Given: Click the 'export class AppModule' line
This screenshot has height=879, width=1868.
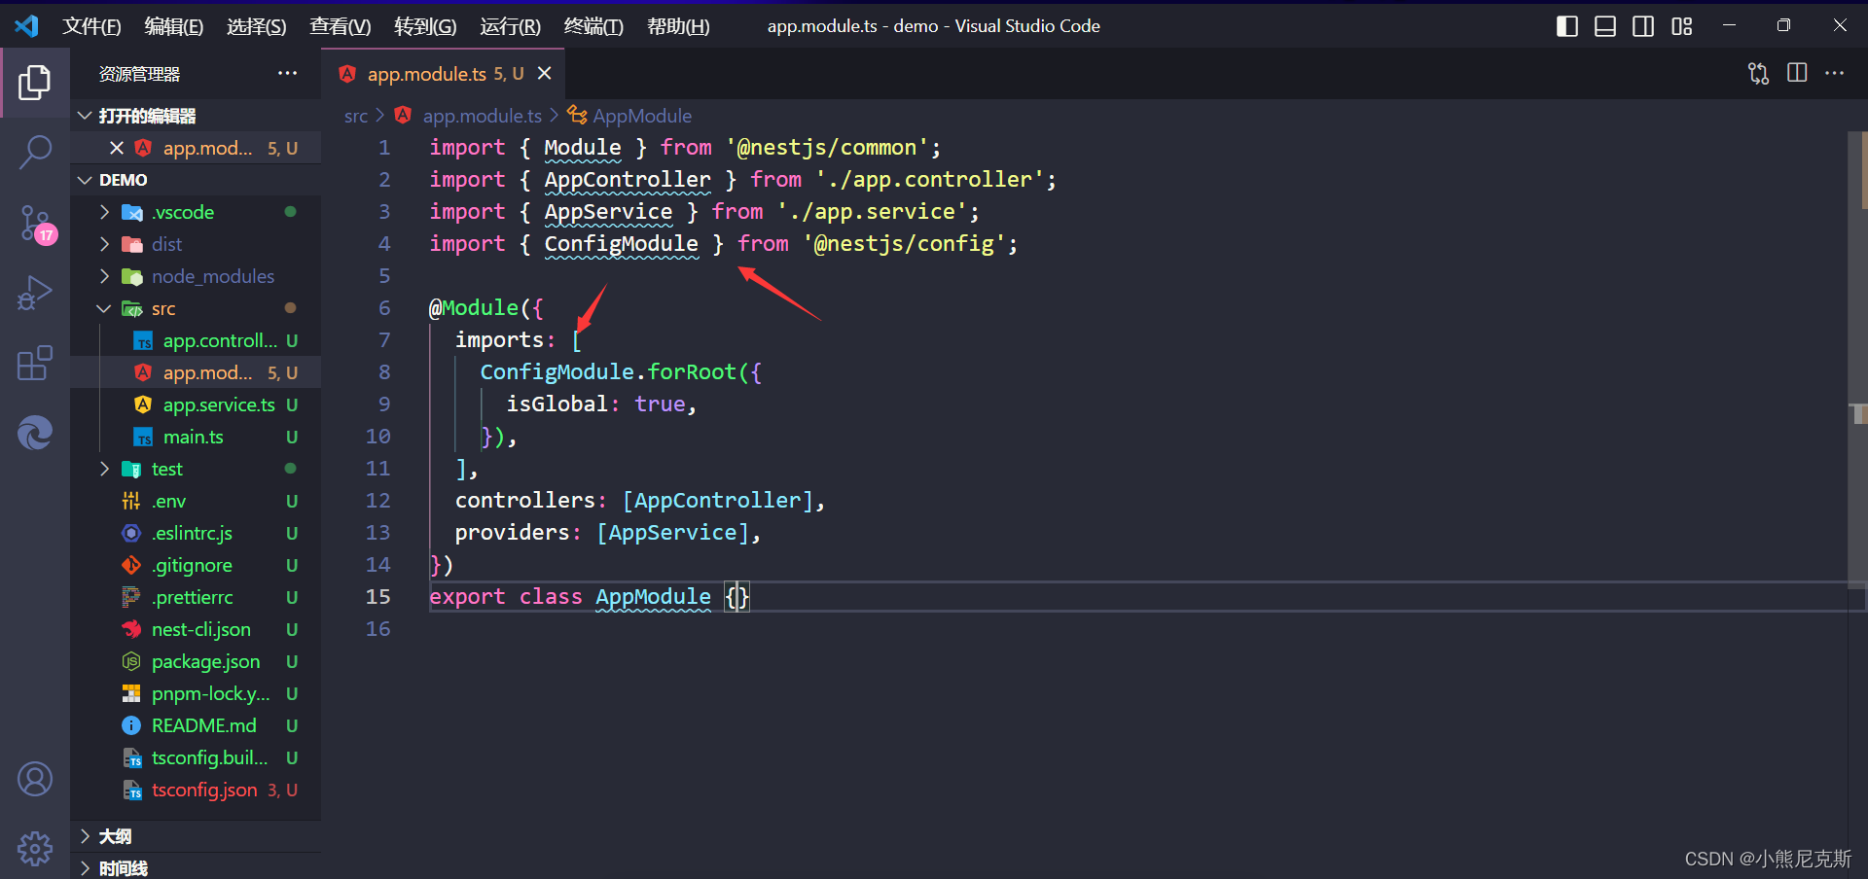Looking at the screenshot, I should pos(590,597).
